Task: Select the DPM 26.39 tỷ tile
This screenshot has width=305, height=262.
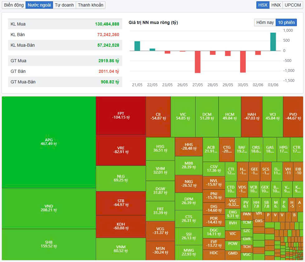Action: coord(189,201)
